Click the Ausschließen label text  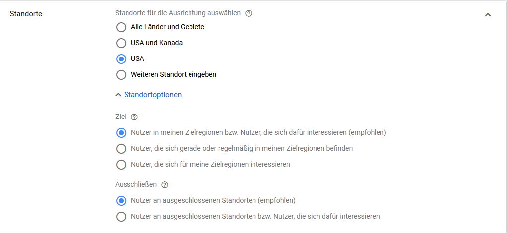[x=135, y=184]
